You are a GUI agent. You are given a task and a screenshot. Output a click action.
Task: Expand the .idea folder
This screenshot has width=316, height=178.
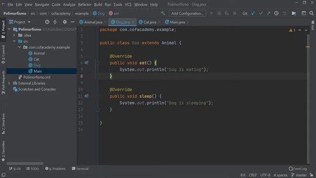coord(14,35)
